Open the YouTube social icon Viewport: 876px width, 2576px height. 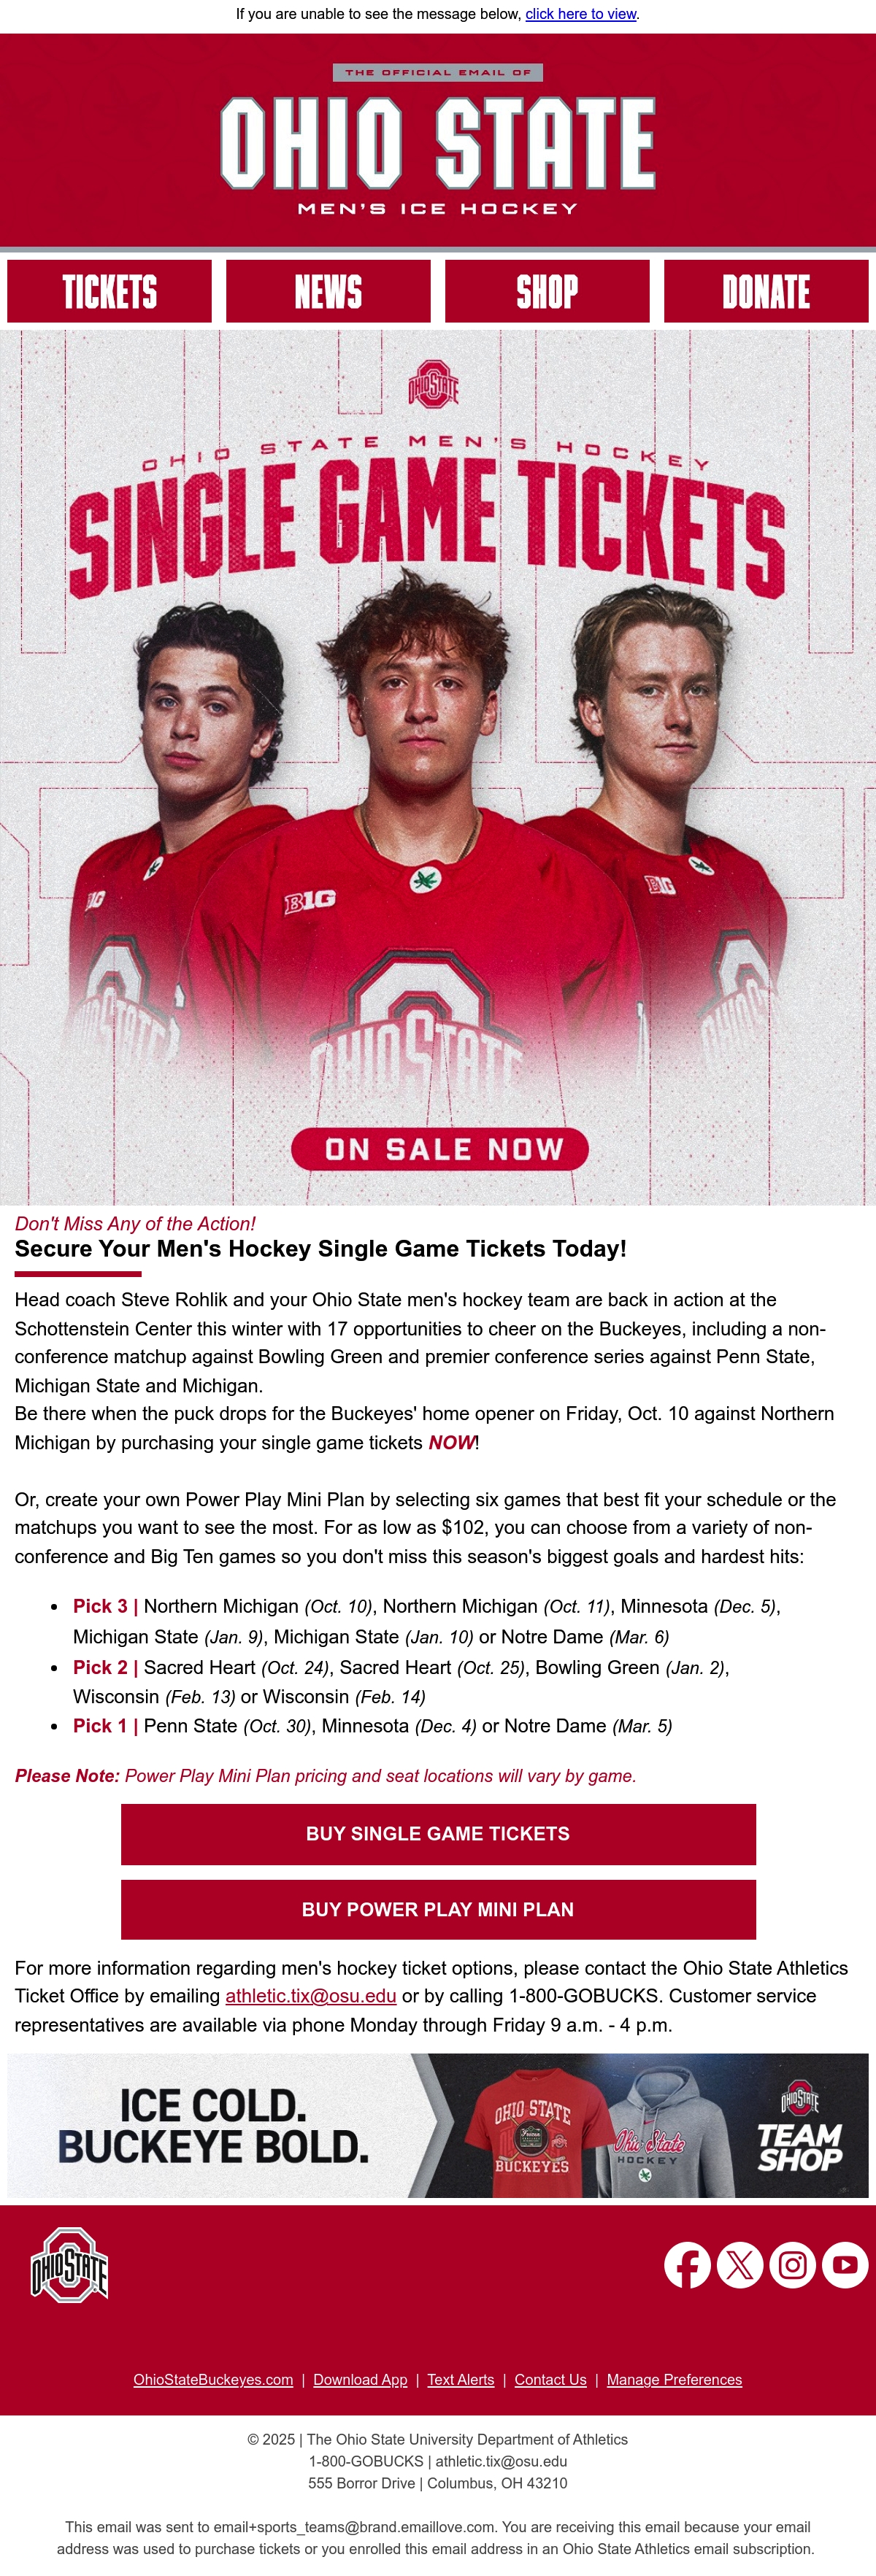(x=845, y=2265)
